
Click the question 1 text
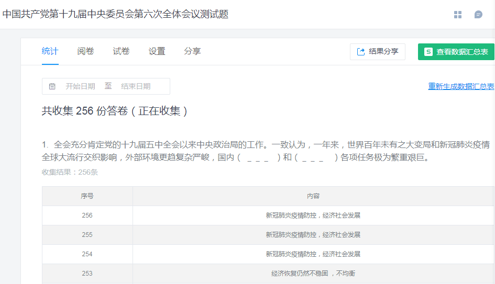point(266,151)
